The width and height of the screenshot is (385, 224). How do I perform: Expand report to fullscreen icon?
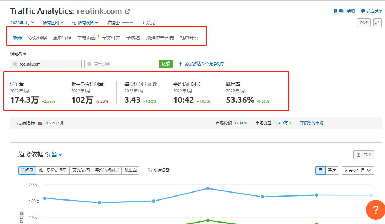click(x=377, y=23)
